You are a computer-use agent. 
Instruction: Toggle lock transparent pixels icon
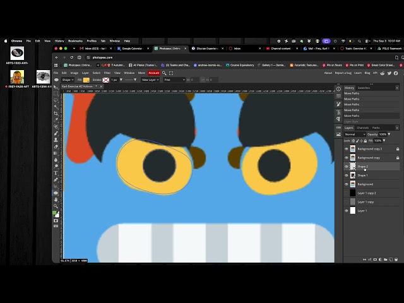tap(353, 141)
